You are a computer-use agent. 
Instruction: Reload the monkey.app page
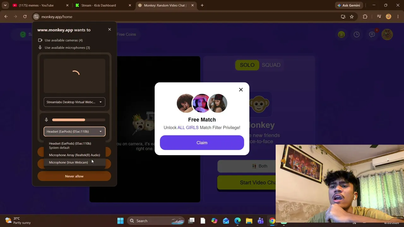25,17
